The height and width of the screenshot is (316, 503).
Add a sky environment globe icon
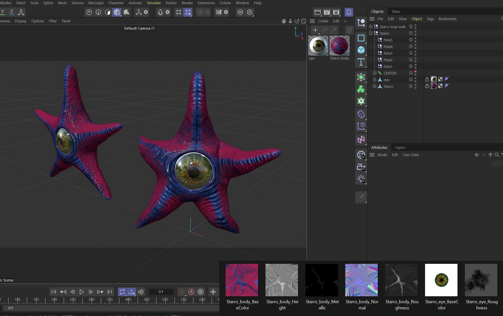point(361,154)
